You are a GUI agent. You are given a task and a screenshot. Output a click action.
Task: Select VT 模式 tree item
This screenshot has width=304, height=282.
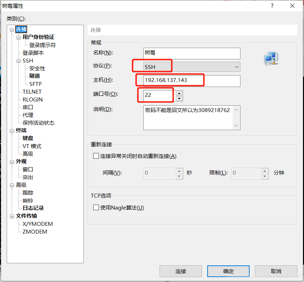[32, 146]
